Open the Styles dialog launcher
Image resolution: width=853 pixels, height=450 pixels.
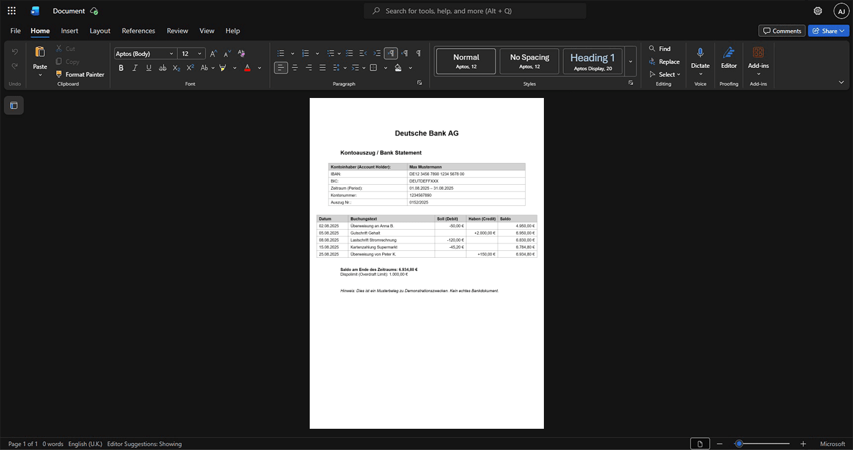(x=631, y=83)
